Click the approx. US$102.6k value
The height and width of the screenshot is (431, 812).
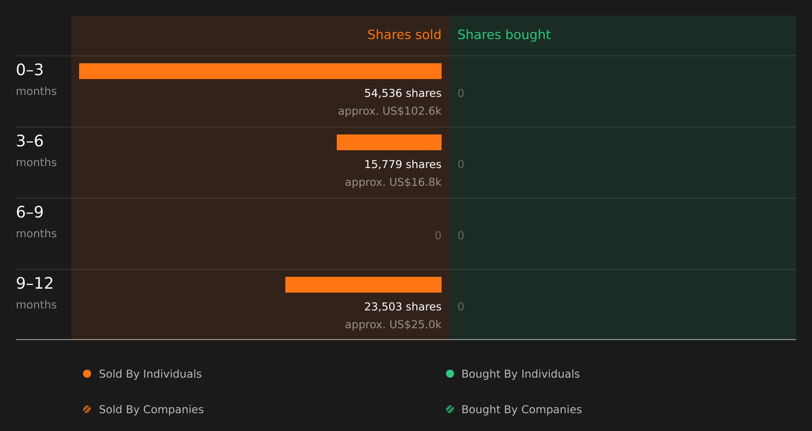(390, 111)
